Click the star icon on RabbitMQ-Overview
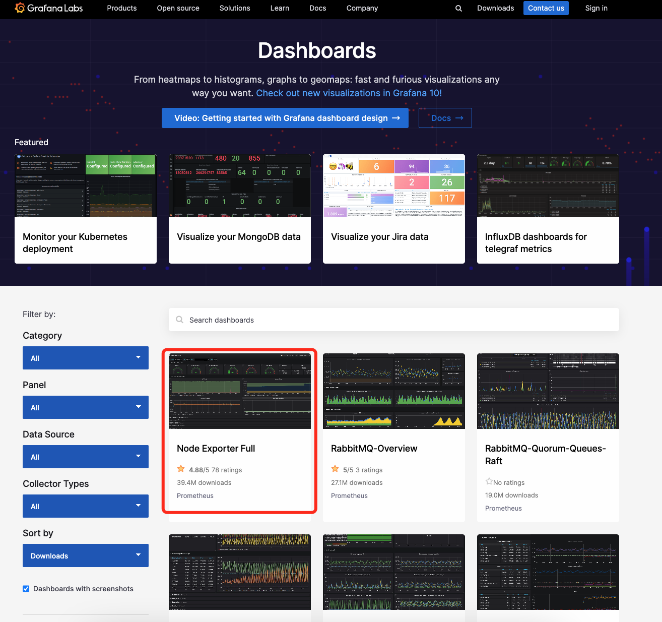Viewport: 662px width, 622px height. click(x=335, y=469)
